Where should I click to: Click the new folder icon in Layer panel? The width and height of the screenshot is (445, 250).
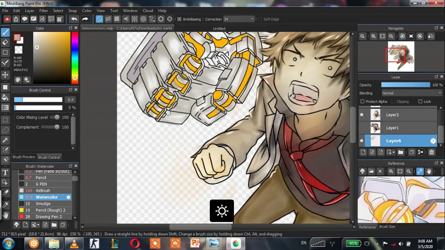pyautogui.click(x=400, y=152)
